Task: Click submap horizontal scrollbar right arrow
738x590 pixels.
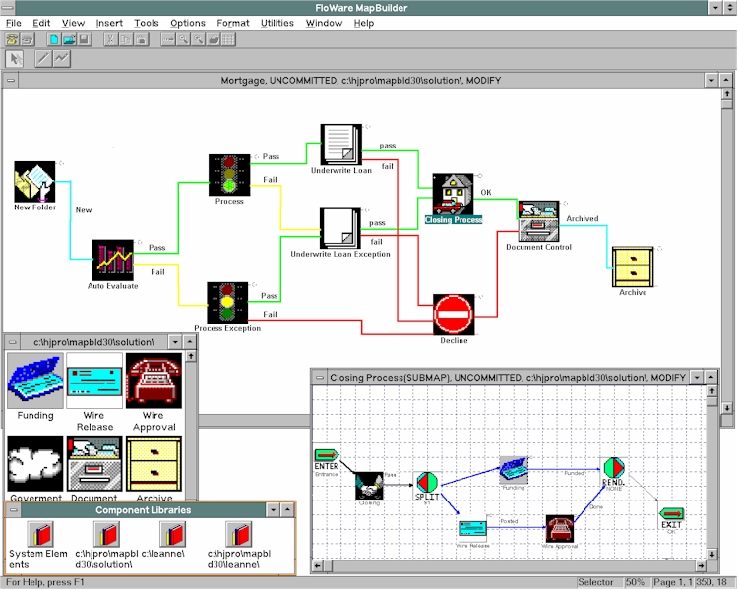Action: (x=701, y=565)
